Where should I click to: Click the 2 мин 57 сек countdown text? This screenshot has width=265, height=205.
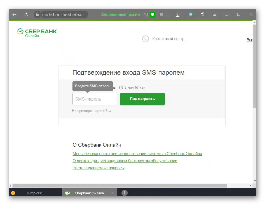point(135,88)
